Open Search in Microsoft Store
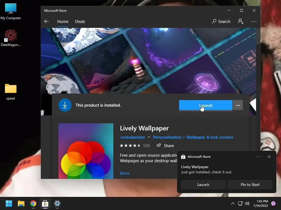281x210 pixels. click(x=221, y=21)
